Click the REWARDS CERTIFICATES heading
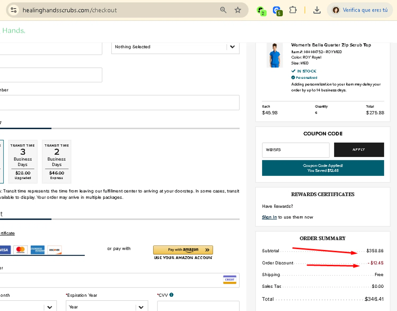The image size is (397, 311). pyautogui.click(x=323, y=194)
